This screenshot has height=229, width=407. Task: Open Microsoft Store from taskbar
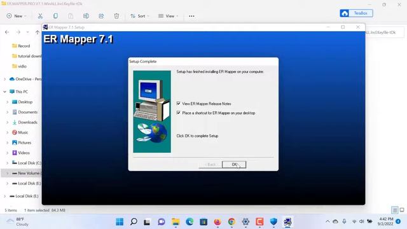(x=203, y=222)
